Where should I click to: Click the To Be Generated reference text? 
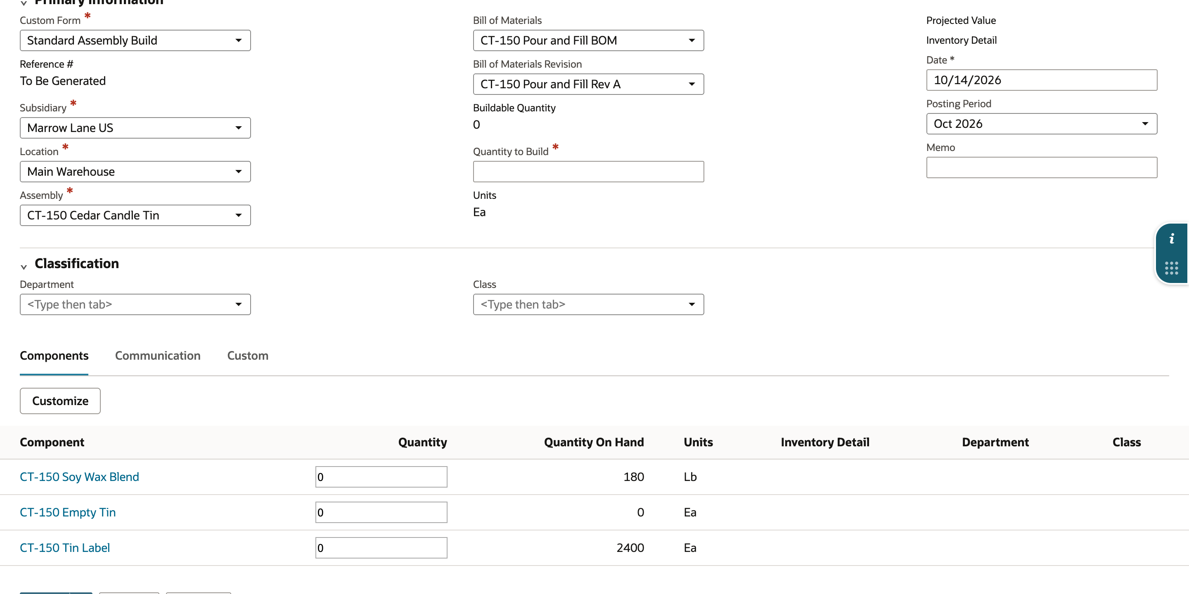pos(63,81)
